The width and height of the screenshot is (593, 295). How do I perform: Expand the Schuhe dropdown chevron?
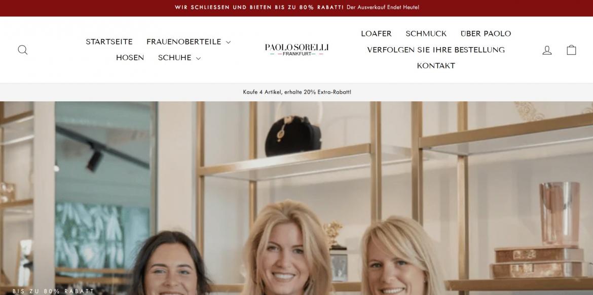[198, 58]
